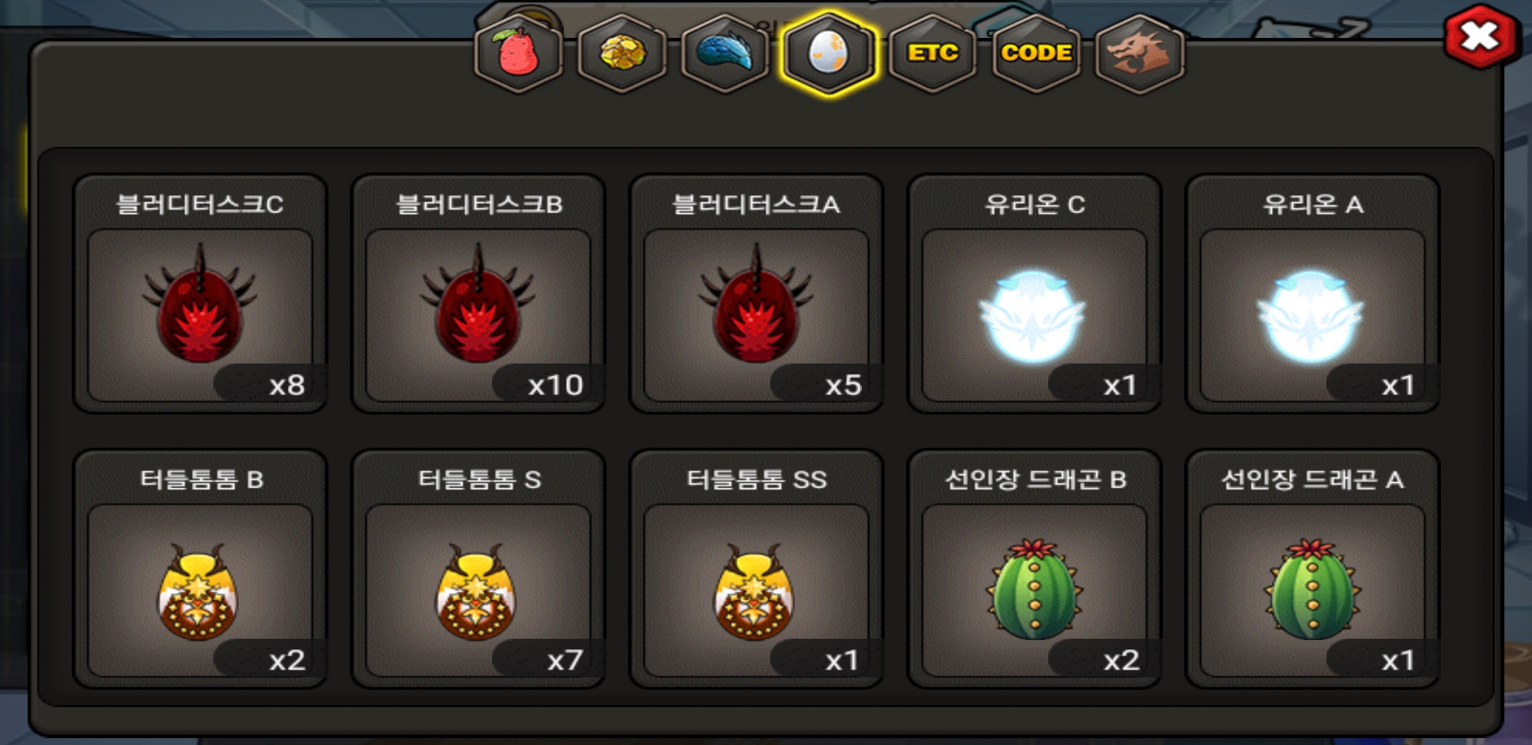The height and width of the screenshot is (745, 1532).
Task: Select the spotted egg tab
Action: [x=829, y=54]
